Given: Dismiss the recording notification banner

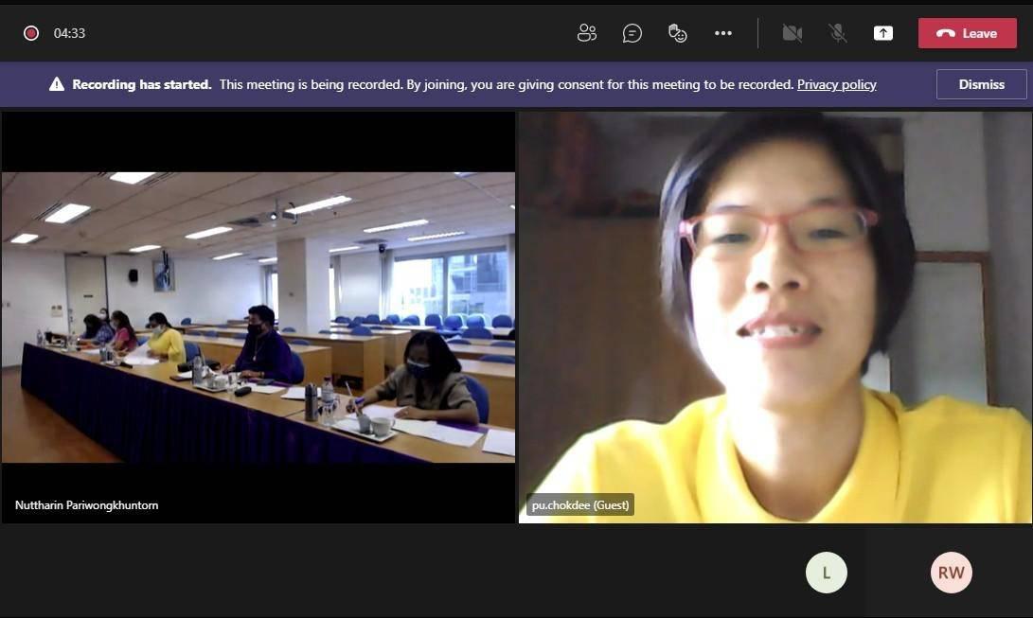Looking at the screenshot, I should [x=981, y=84].
